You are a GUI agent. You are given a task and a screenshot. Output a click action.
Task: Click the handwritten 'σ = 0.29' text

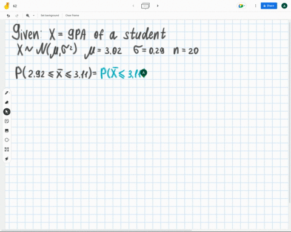click(x=149, y=50)
